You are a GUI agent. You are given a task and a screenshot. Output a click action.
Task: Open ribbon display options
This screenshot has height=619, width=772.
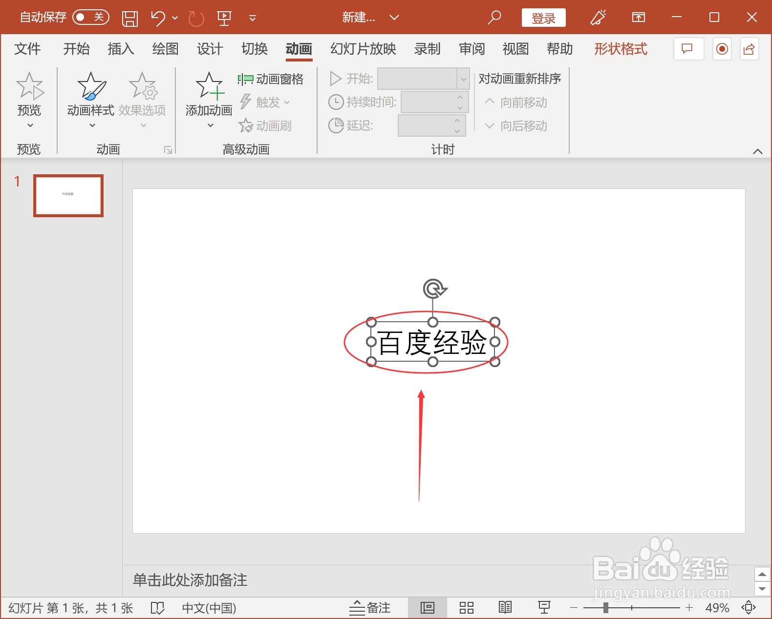(x=638, y=18)
